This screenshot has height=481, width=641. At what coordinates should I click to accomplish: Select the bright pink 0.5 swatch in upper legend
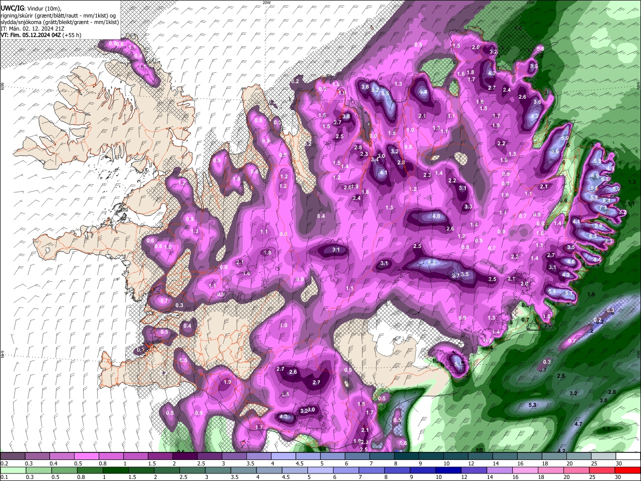tap(86, 456)
